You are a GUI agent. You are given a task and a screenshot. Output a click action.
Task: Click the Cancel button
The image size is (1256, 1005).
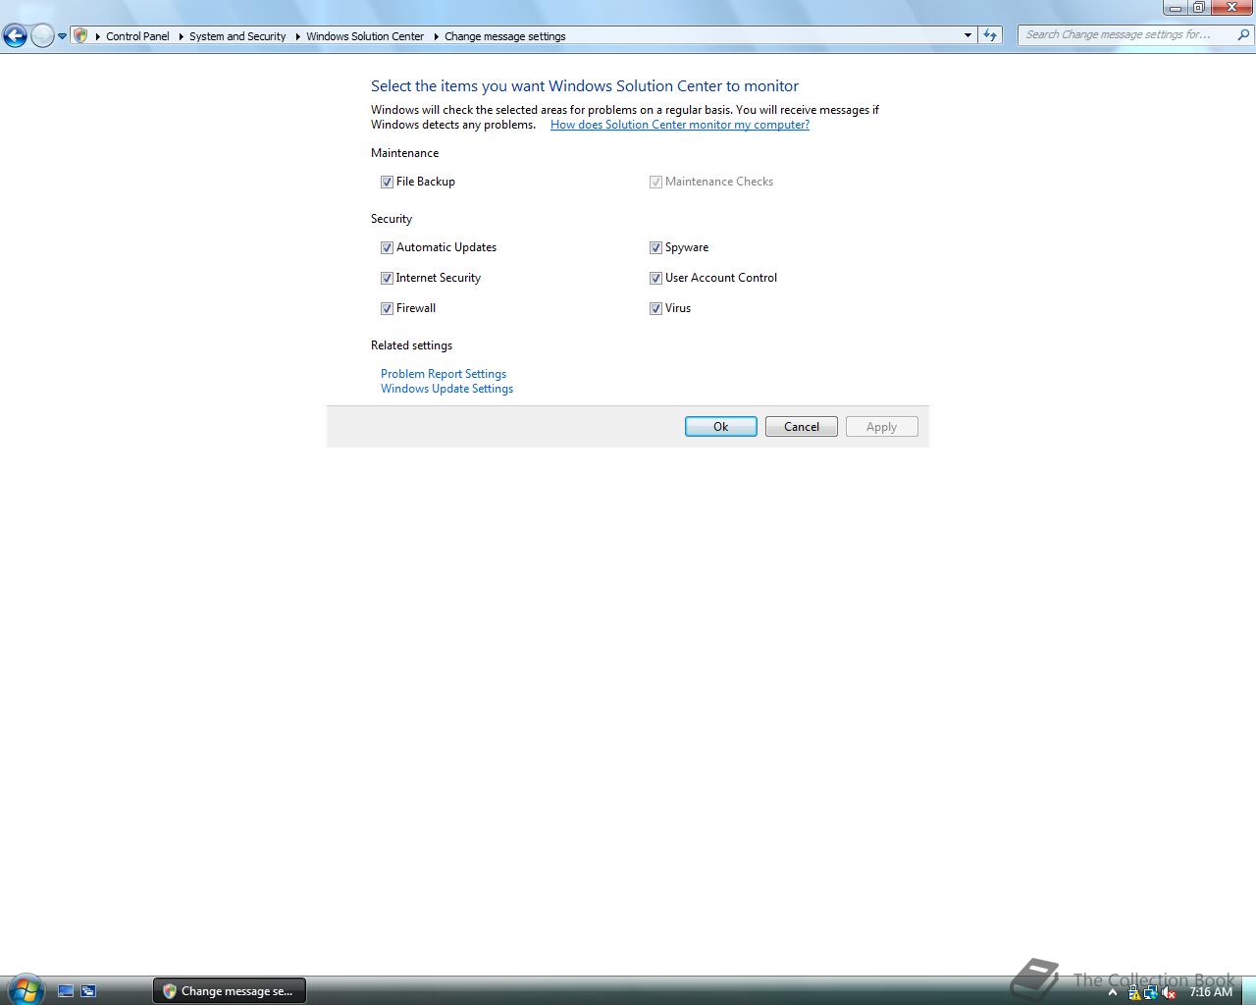click(802, 426)
